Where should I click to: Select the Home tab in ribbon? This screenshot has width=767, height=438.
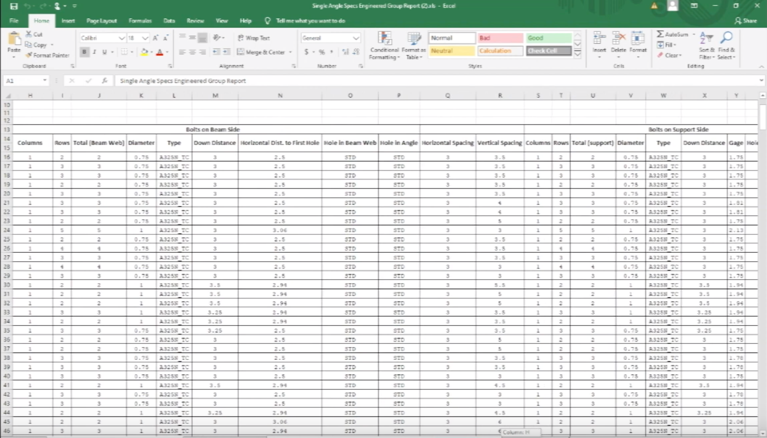pyautogui.click(x=41, y=21)
